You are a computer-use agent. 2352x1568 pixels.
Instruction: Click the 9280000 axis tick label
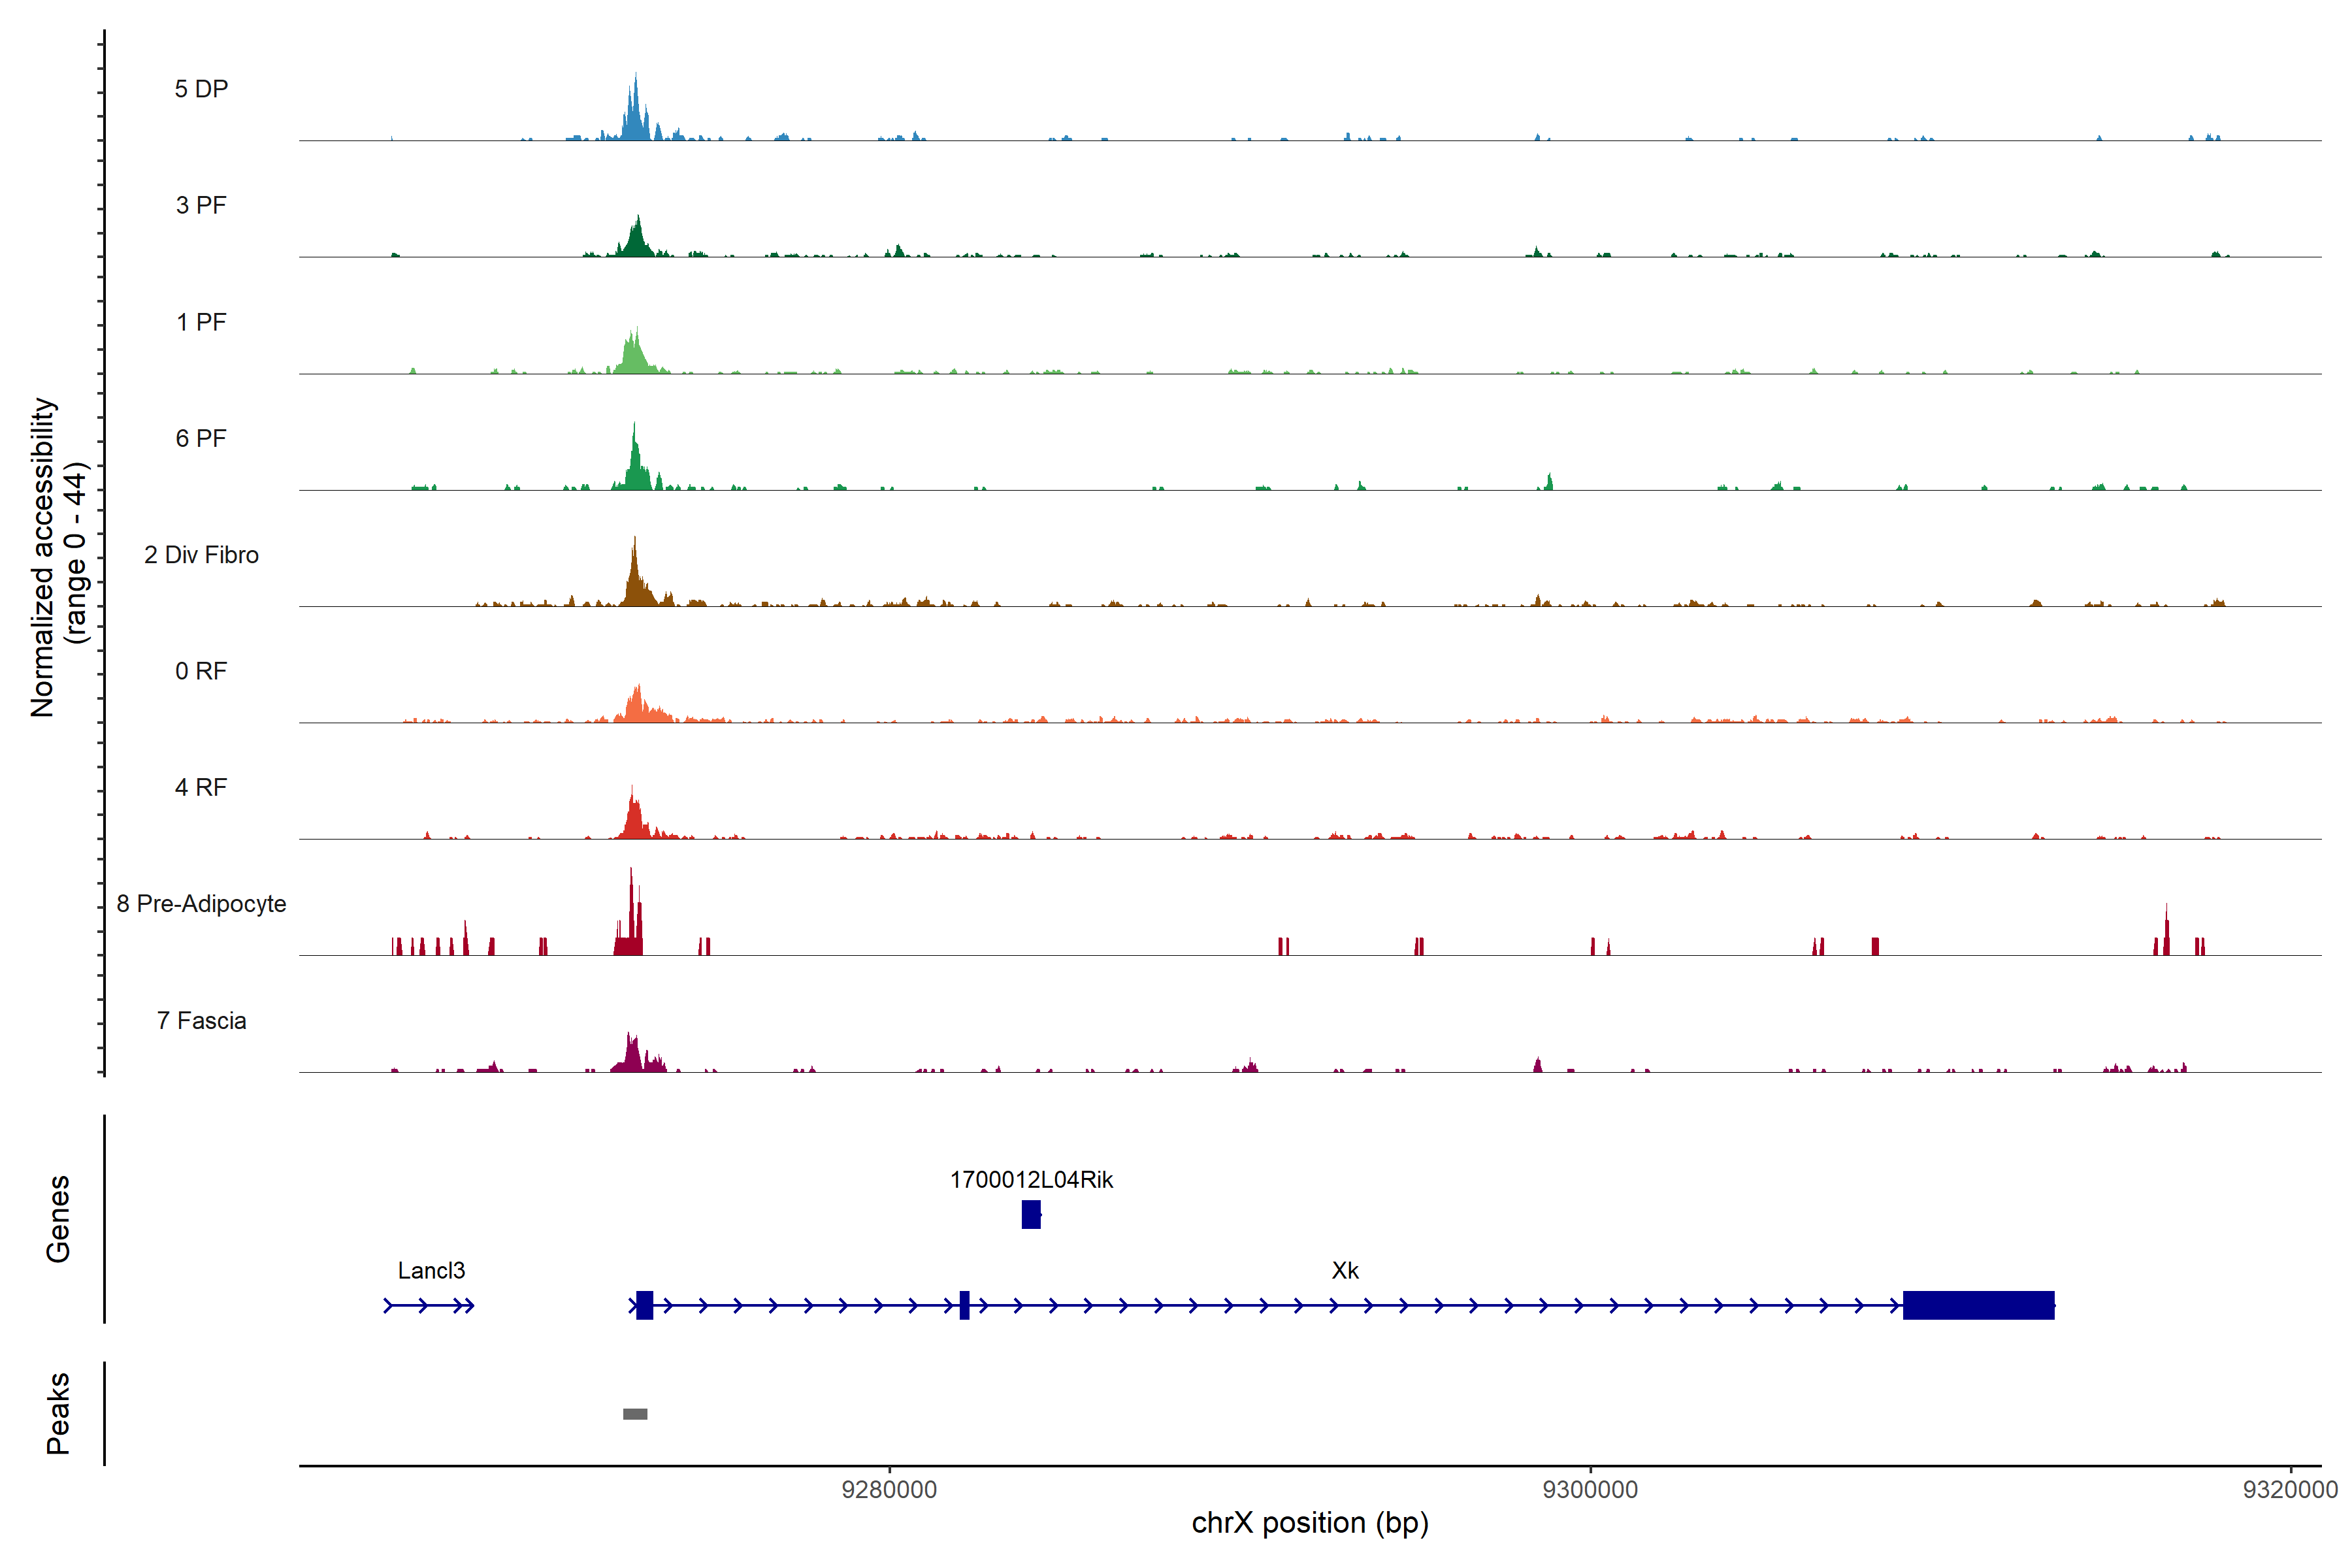(x=889, y=1490)
